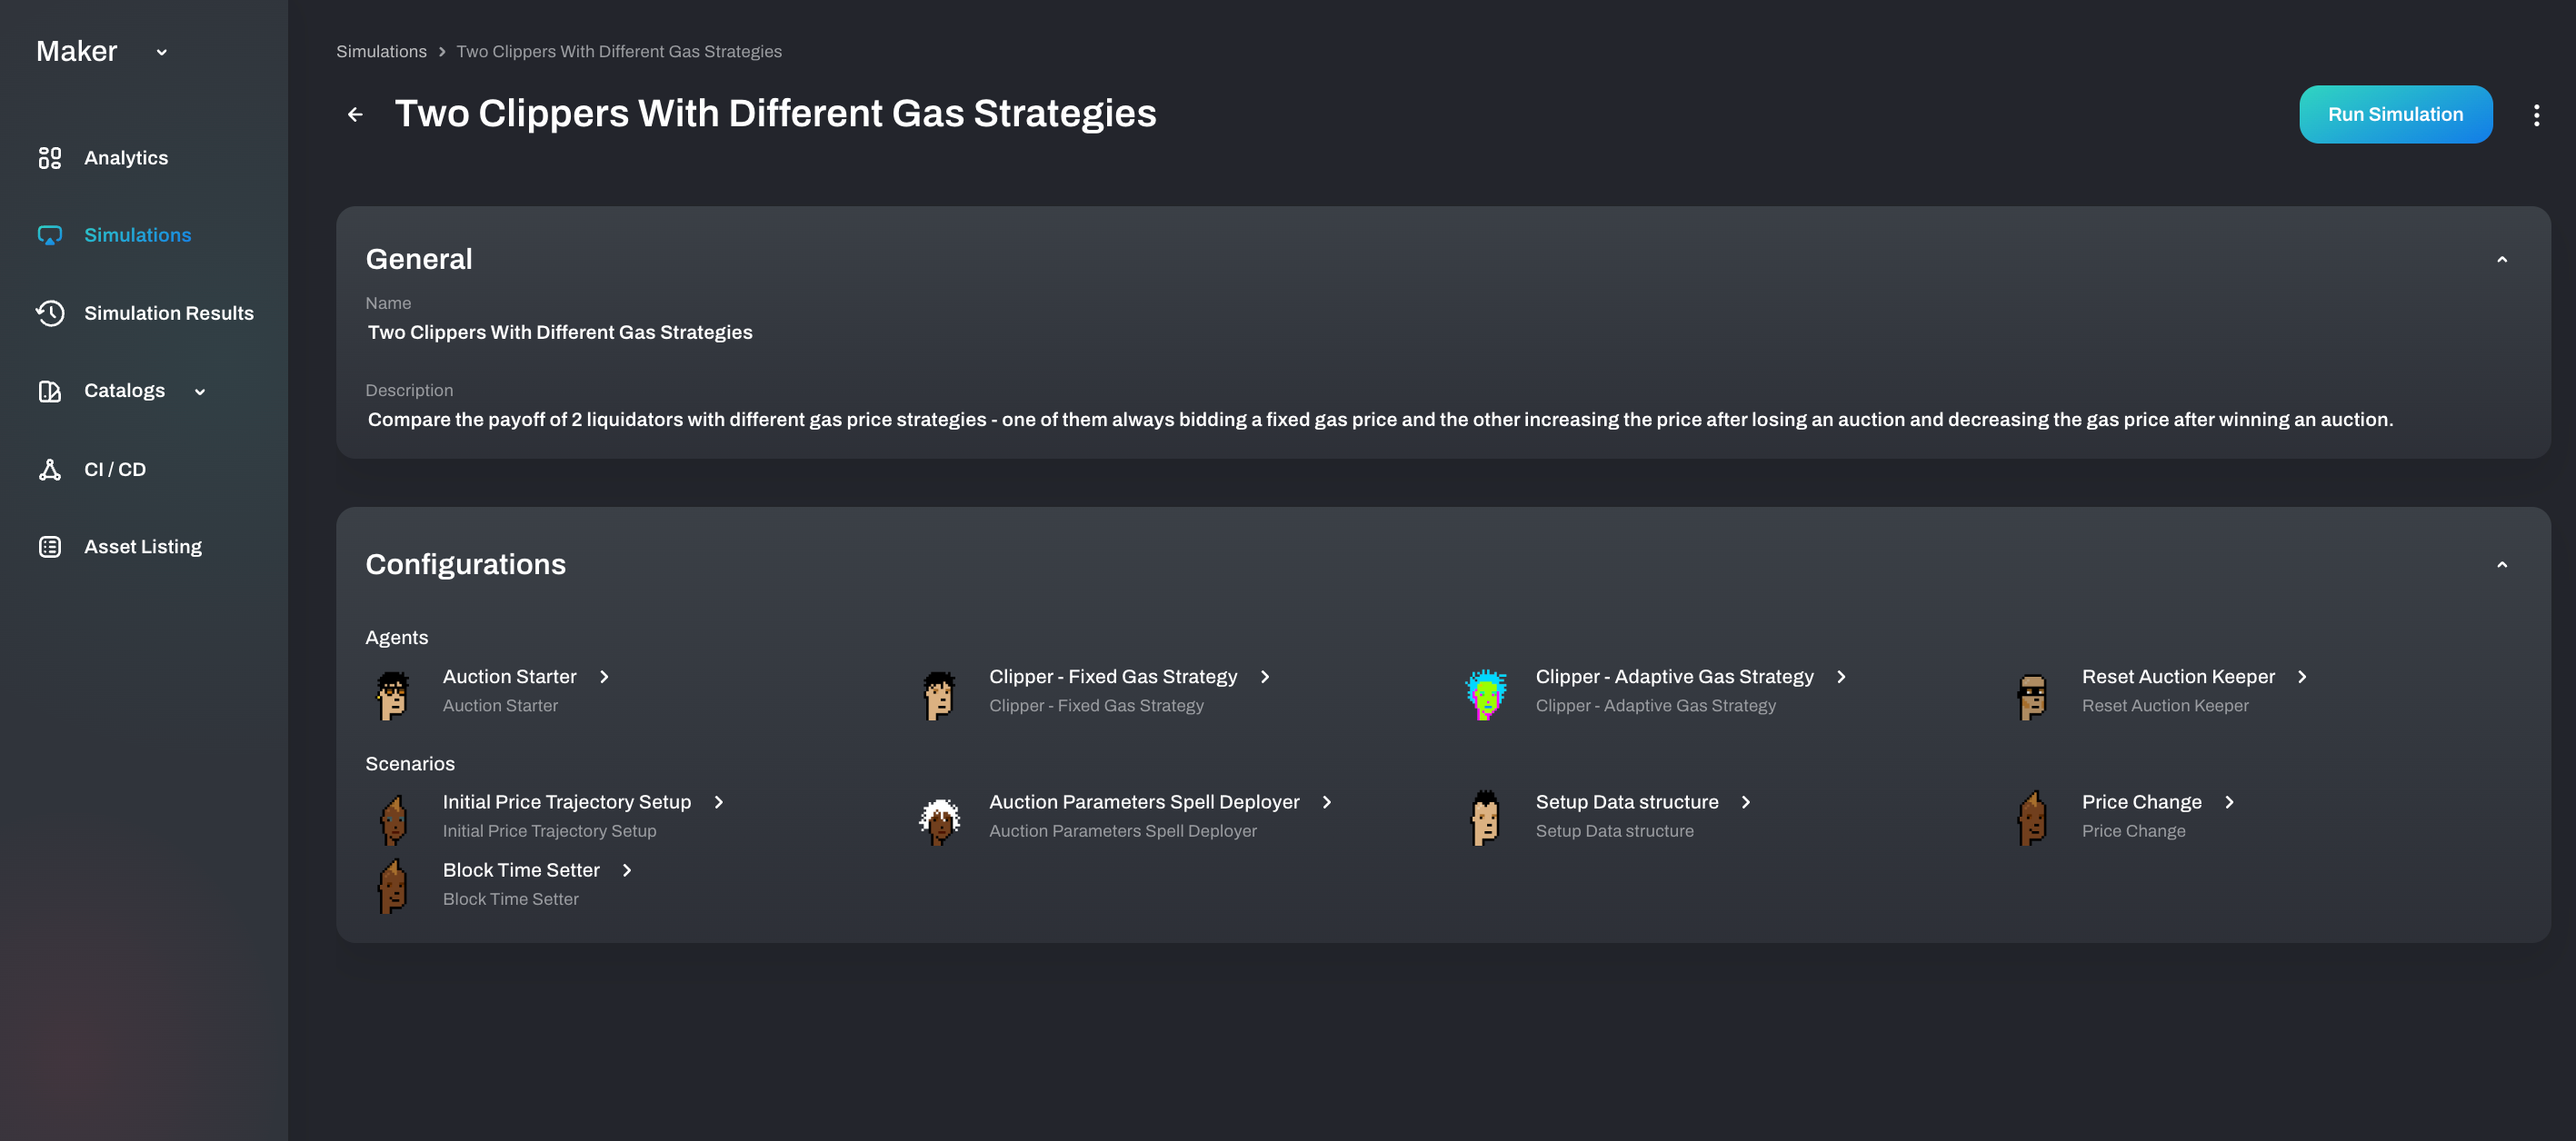Click the Asset Listing sidebar icon
2576x1141 pixels.
point(50,547)
